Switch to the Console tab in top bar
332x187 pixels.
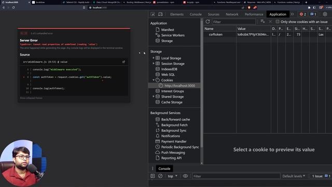196,14
